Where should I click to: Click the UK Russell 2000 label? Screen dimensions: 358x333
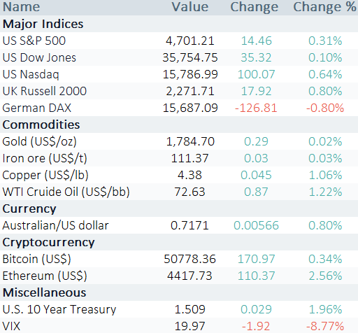[x=45, y=91]
